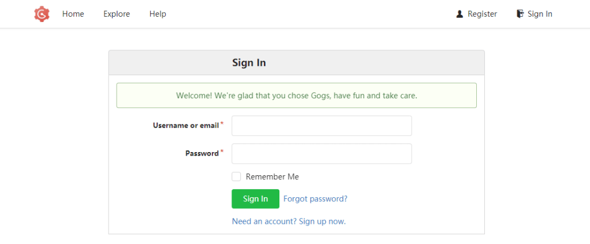Click the door icon beside Sign In
The image size is (590, 244).
pos(520,14)
